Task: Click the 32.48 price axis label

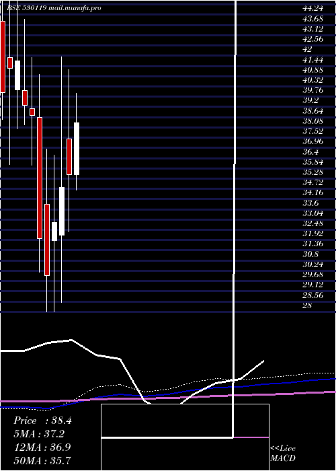Action: point(313,223)
